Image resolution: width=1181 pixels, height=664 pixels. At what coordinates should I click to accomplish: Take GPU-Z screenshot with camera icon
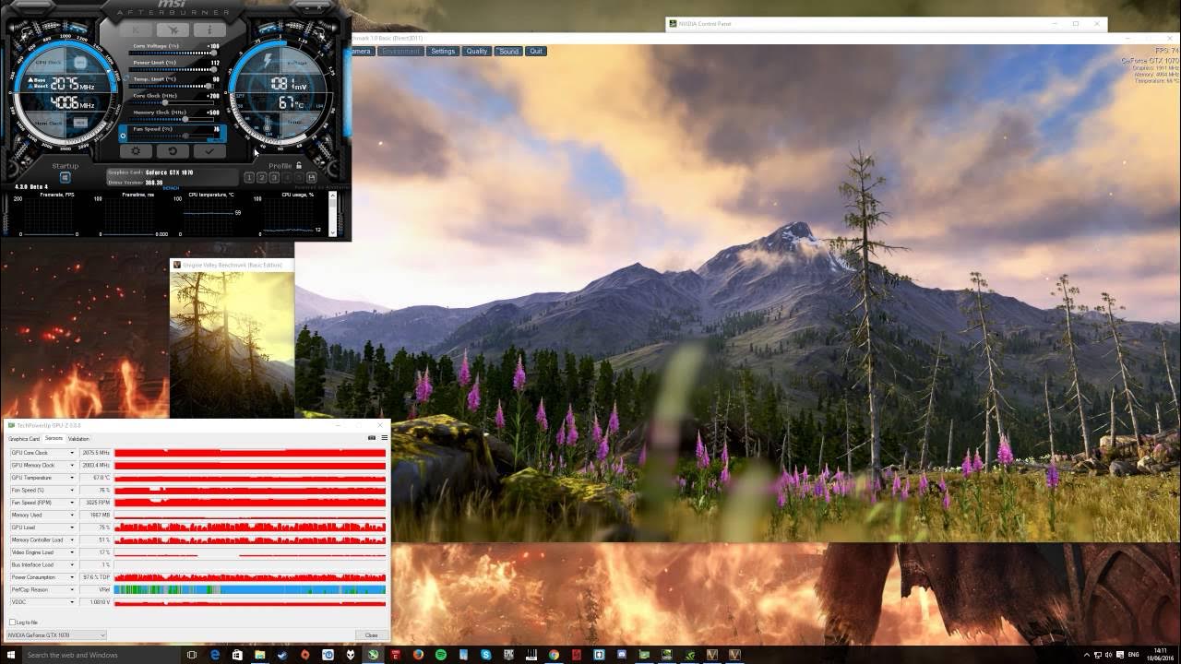372,438
